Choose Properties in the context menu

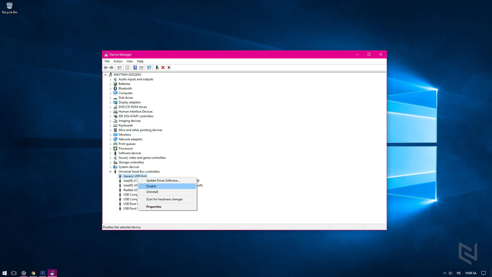pos(167,207)
